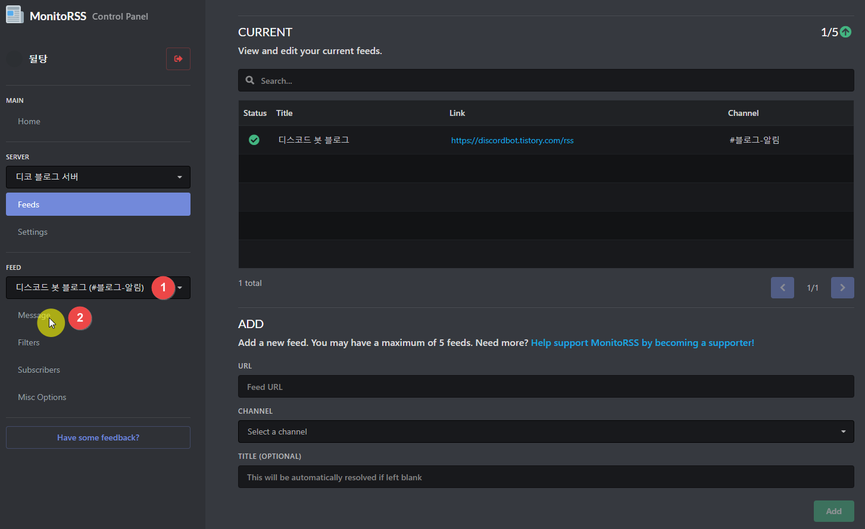865x529 pixels.
Task: Click the username 뭘탕 in the sidebar
Action: point(38,59)
